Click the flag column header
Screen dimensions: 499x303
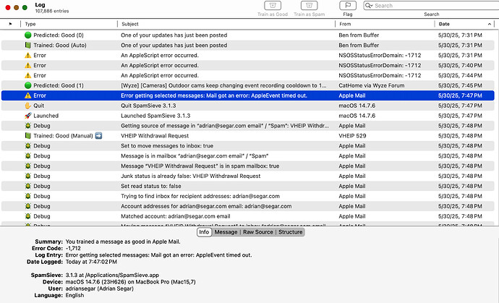(x=10, y=24)
